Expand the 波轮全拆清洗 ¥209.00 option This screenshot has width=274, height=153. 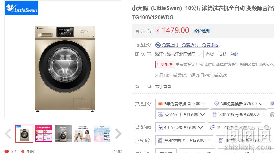pyautogui.click(x=238, y=114)
